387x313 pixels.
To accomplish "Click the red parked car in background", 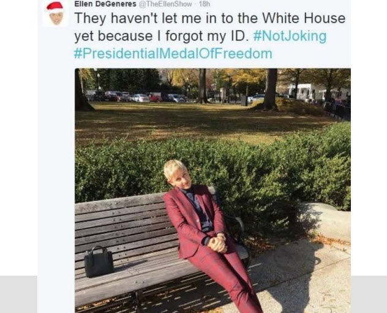I will tap(155, 97).
